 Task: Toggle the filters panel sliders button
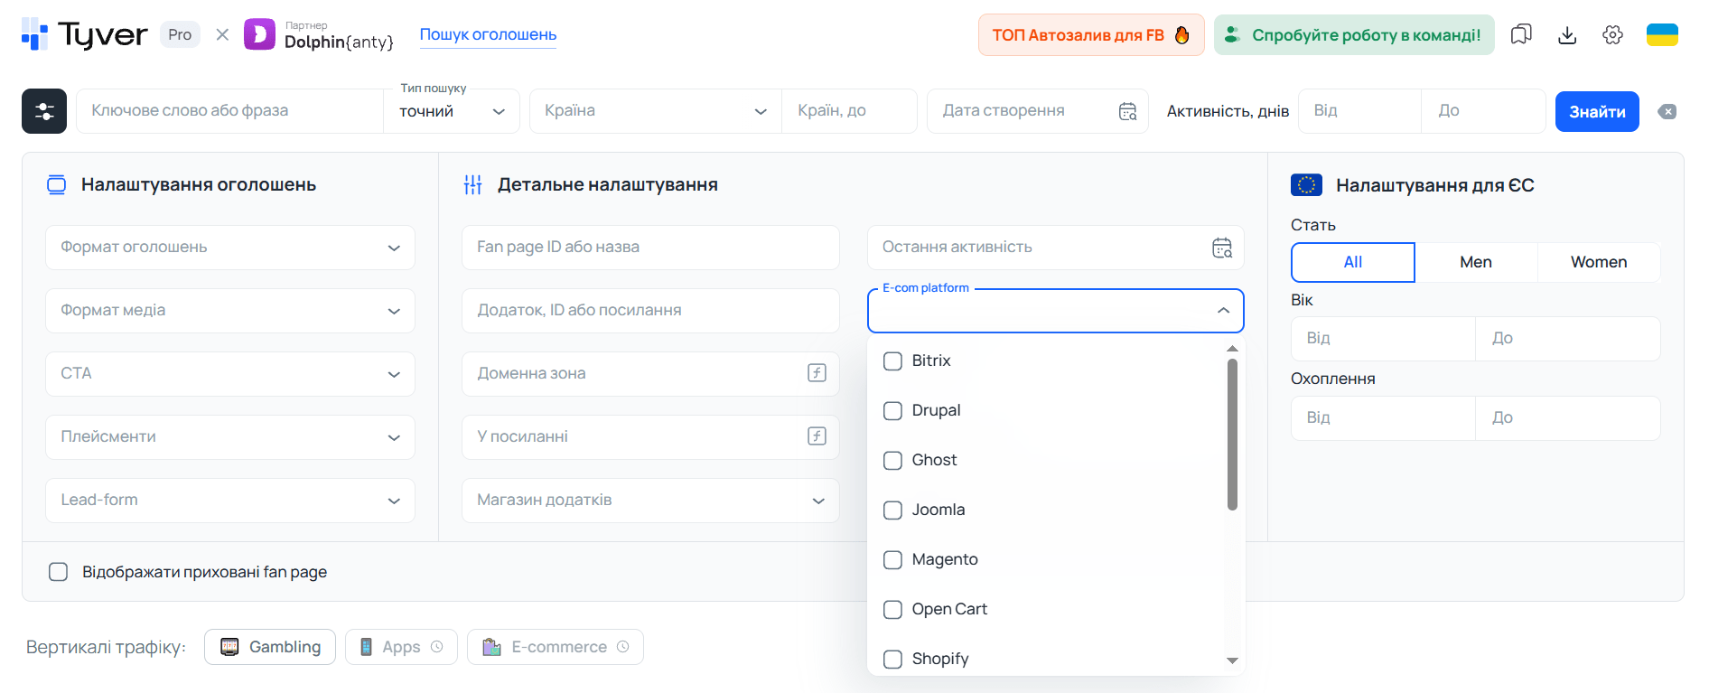point(44,111)
